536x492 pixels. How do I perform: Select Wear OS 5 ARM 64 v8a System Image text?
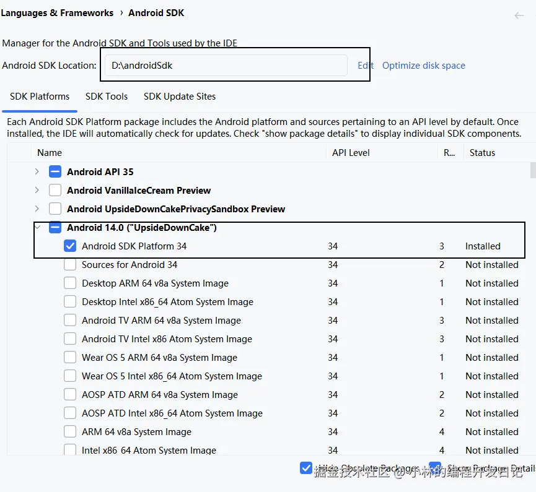(159, 358)
